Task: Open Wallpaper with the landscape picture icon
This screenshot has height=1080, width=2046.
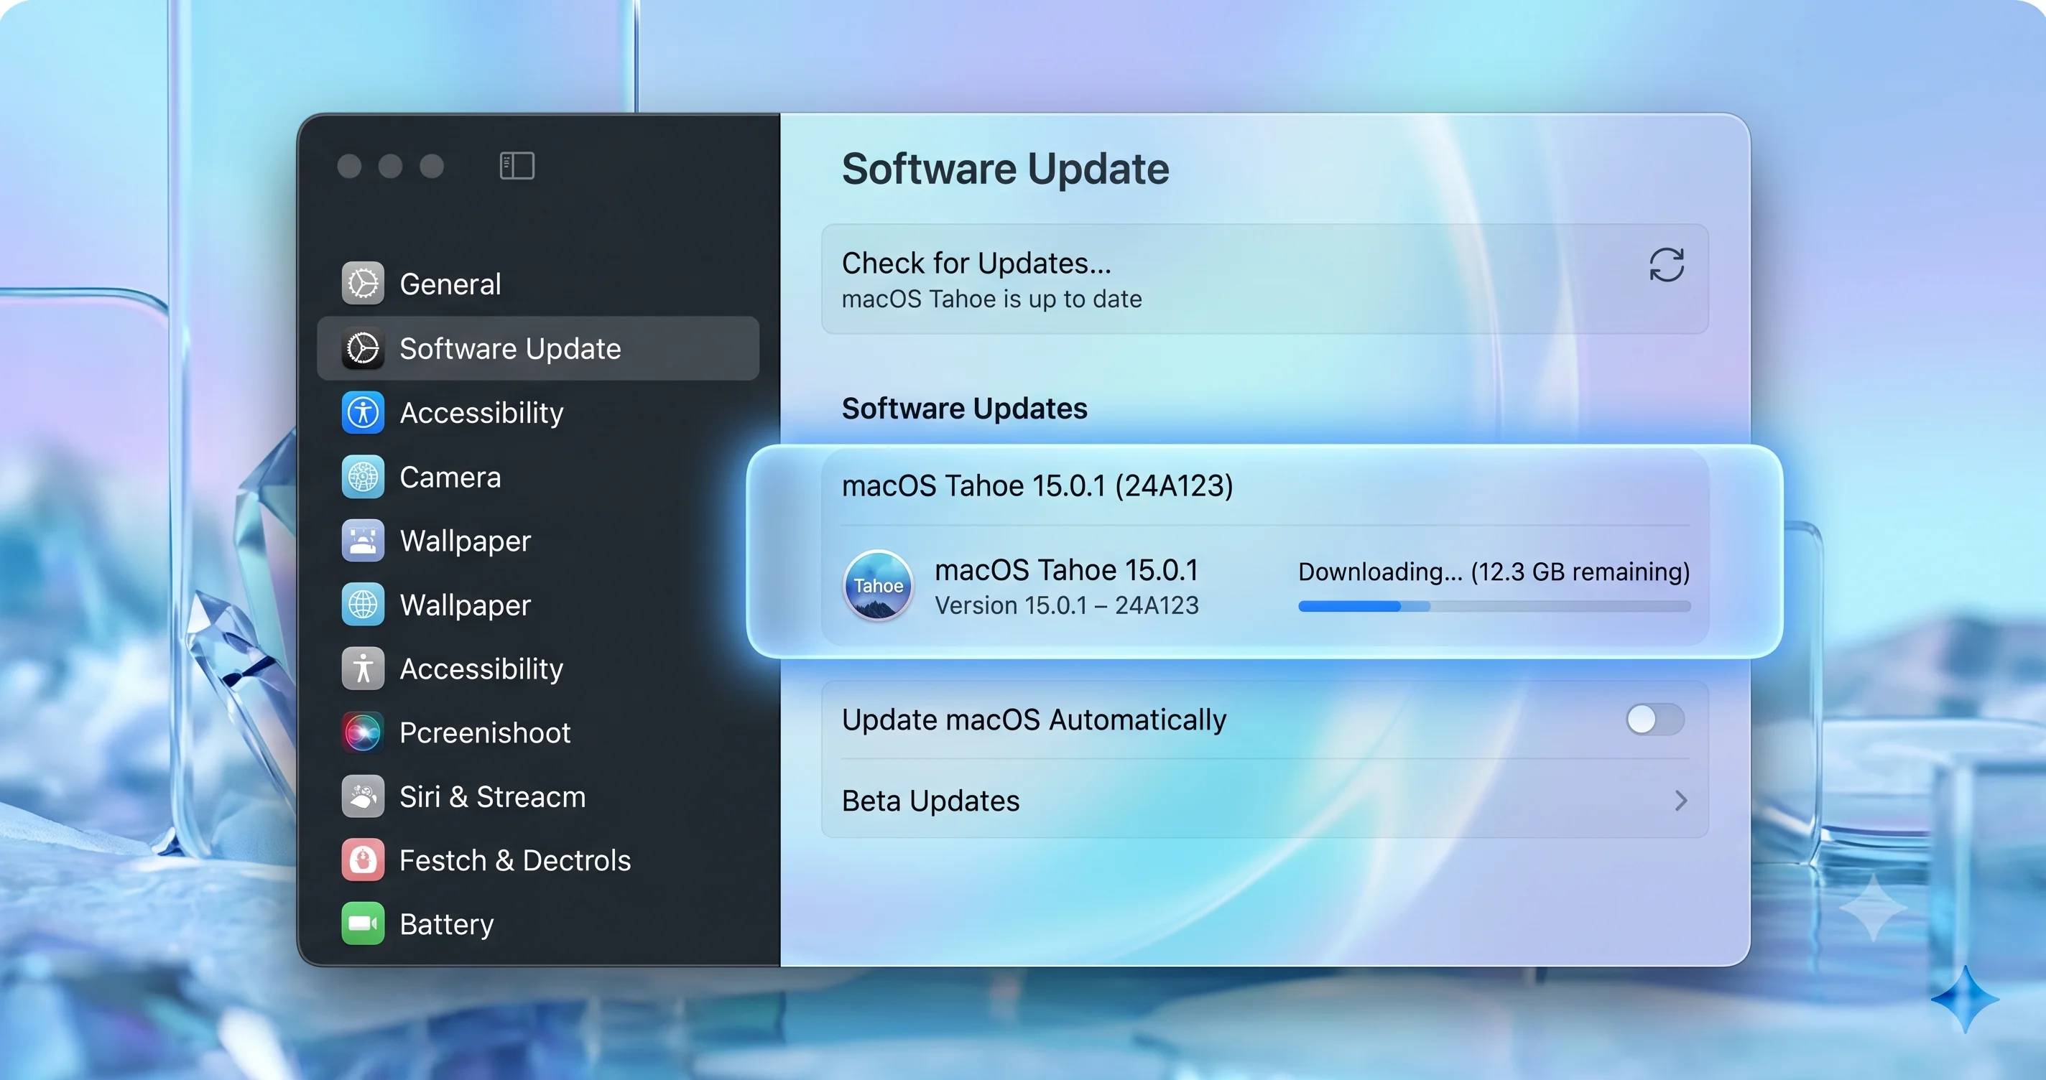Action: coord(537,541)
